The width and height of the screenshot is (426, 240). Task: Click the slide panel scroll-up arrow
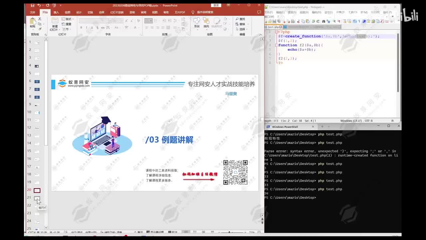[x=46, y=39]
